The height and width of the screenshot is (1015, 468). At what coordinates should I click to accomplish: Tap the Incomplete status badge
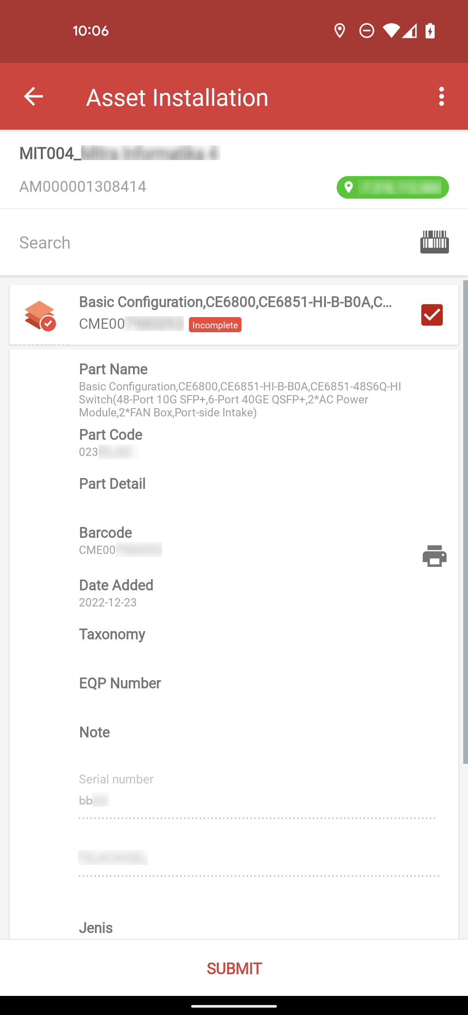pyautogui.click(x=215, y=325)
